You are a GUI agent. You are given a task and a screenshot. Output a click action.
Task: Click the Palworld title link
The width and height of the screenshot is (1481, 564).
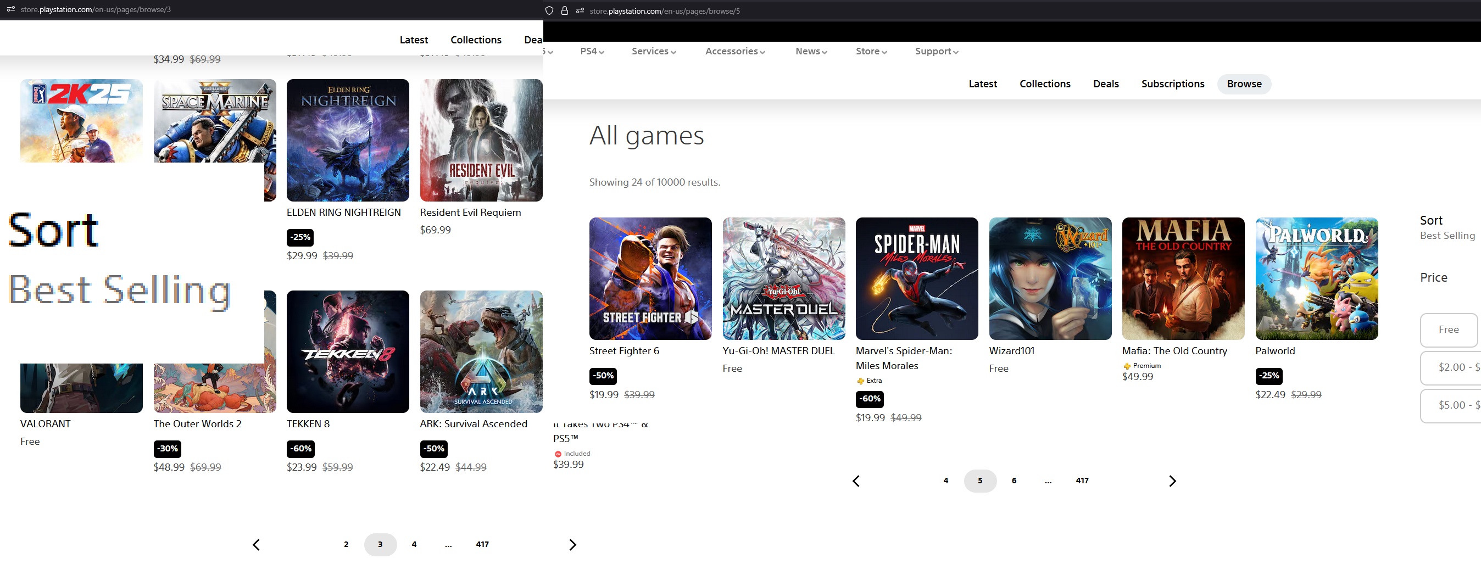tap(1275, 351)
